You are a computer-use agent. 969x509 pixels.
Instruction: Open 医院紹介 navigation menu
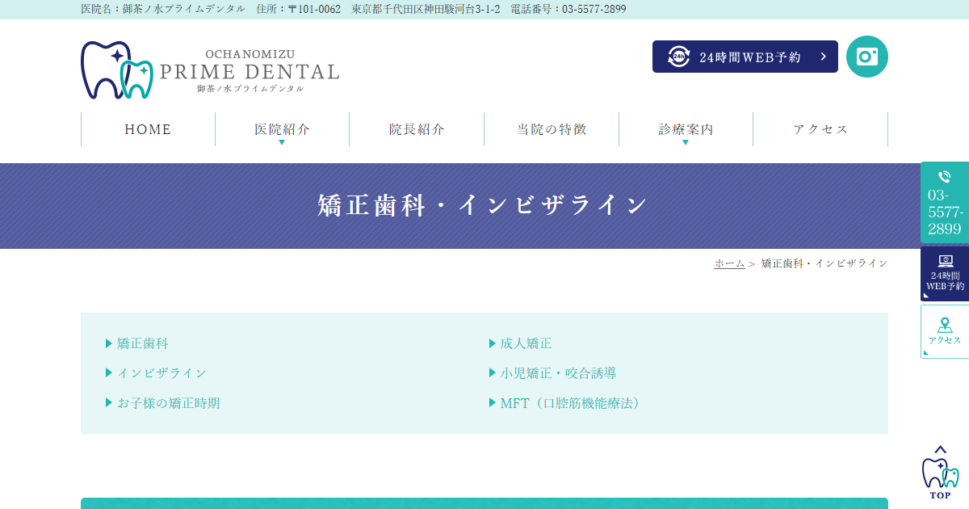coord(282,129)
